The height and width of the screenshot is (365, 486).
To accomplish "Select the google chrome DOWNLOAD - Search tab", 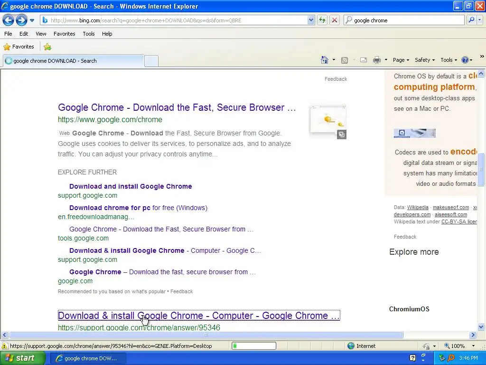I will pos(74,61).
